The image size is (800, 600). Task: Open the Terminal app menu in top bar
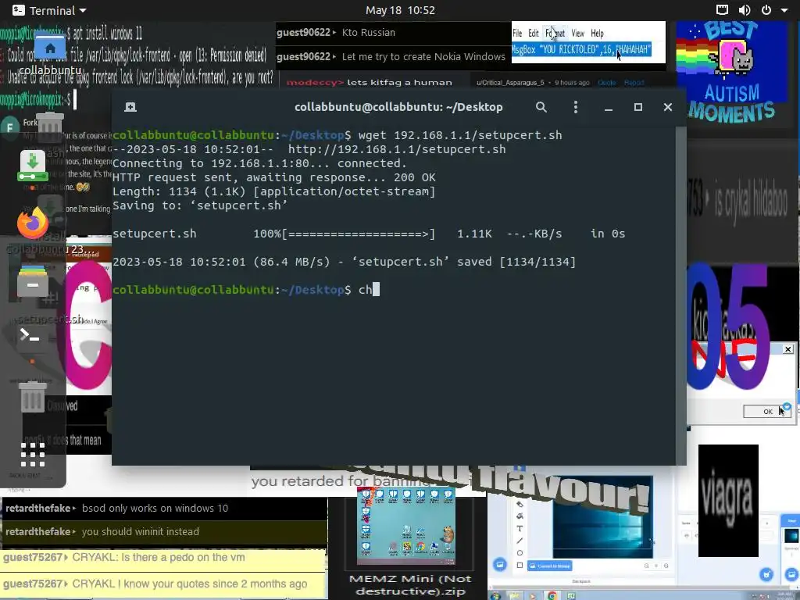[49, 10]
